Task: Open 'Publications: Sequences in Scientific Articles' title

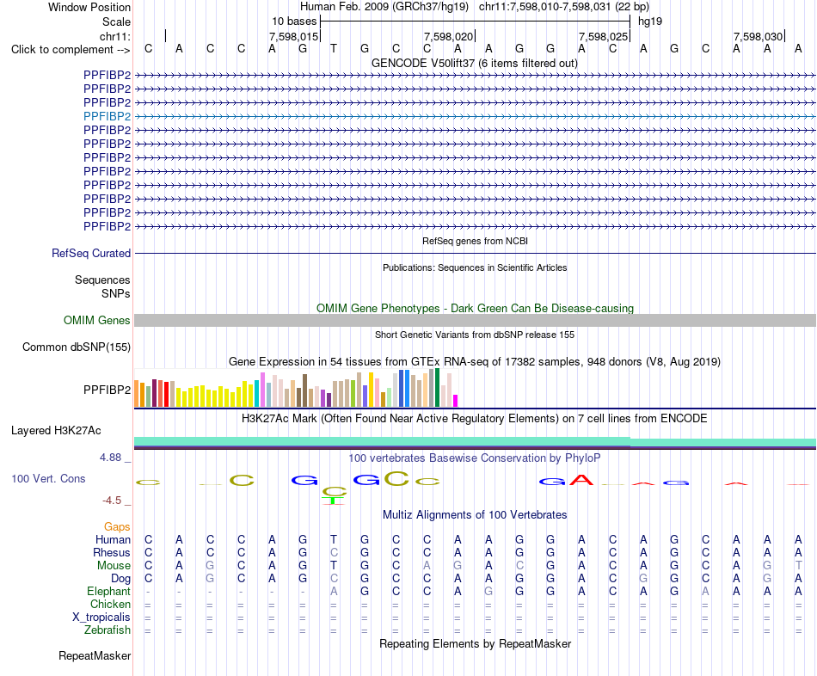Action: tap(475, 267)
